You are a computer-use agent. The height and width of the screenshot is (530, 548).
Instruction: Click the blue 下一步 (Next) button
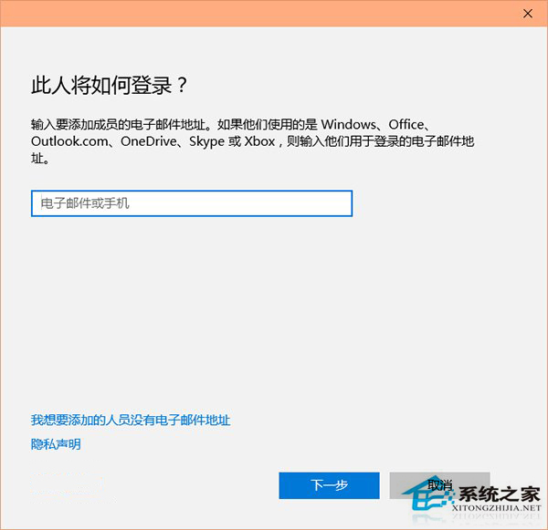pyautogui.click(x=329, y=485)
